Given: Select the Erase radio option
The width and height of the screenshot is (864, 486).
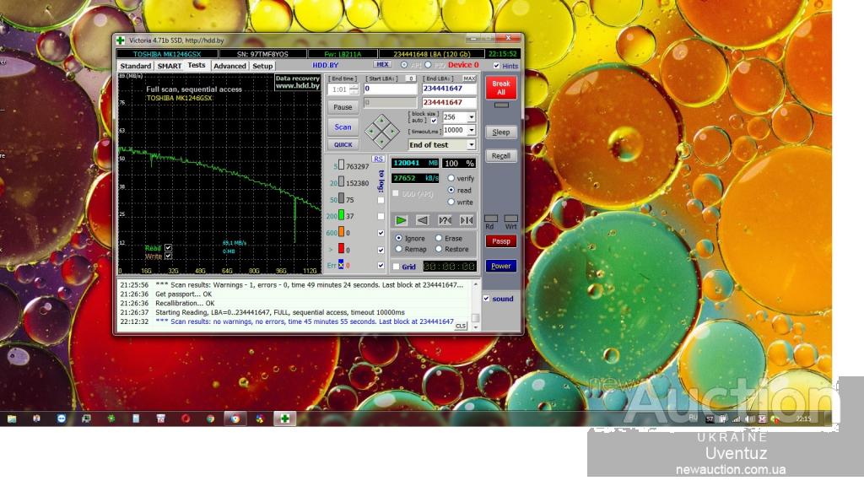Looking at the screenshot, I should point(439,238).
